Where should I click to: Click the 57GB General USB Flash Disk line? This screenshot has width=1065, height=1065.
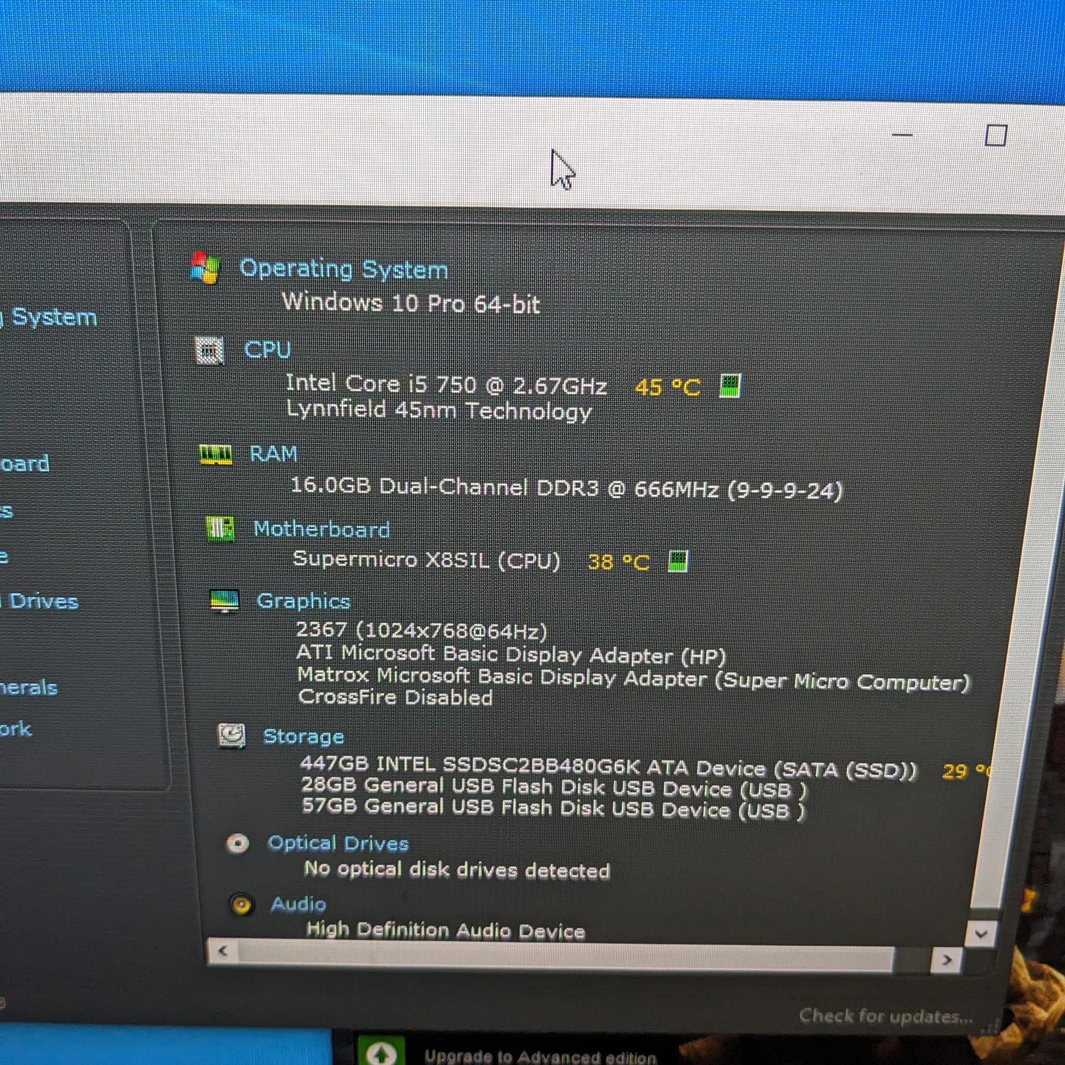[553, 809]
